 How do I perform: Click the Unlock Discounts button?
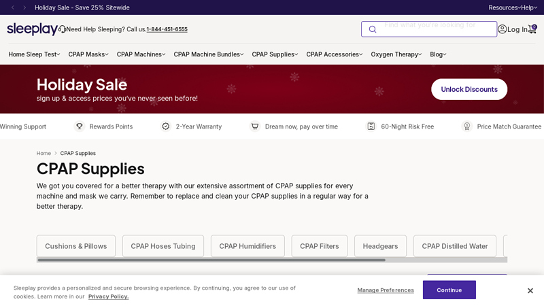click(x=469, y=90)
